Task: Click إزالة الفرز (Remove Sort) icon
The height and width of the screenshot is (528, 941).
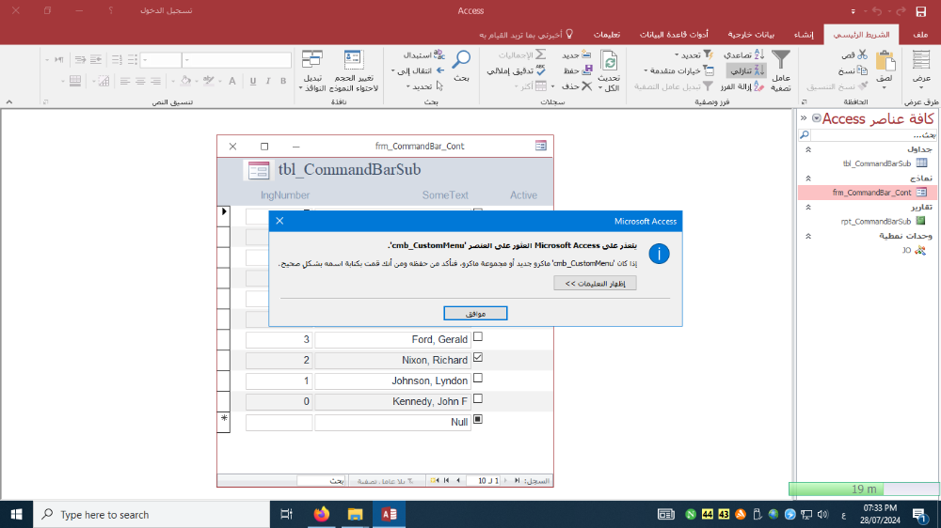Action: pyautogui.click(x=759, y=86)
